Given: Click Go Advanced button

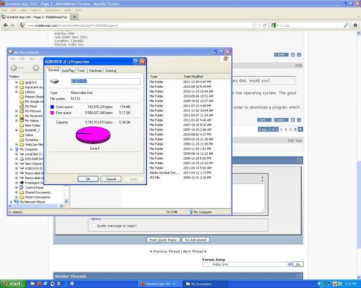Looking at the screenshot, I should (196, 240).
